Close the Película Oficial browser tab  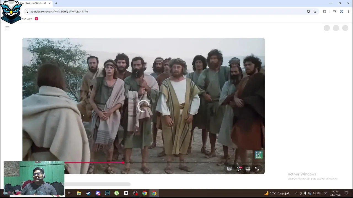(50, 3)
